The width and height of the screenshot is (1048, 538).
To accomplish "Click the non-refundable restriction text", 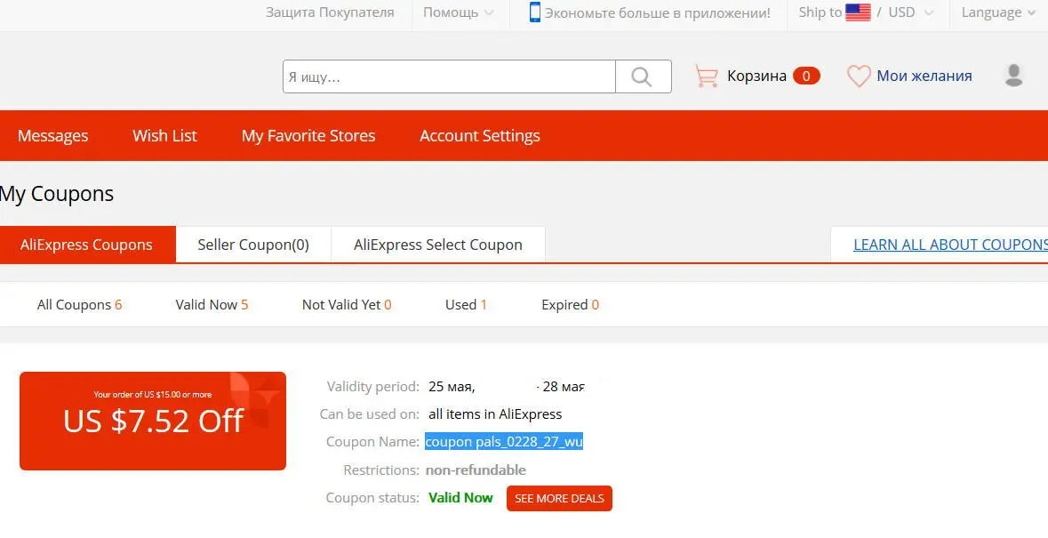I will point(476,470).
